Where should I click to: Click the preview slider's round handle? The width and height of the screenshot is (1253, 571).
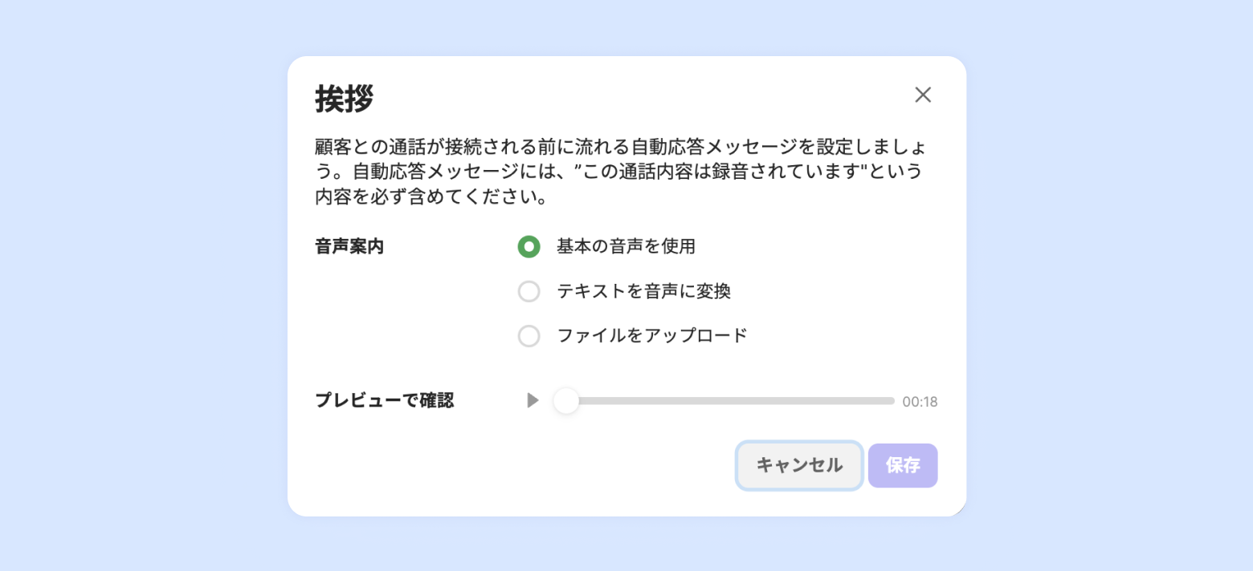click(x=566, y=401)
